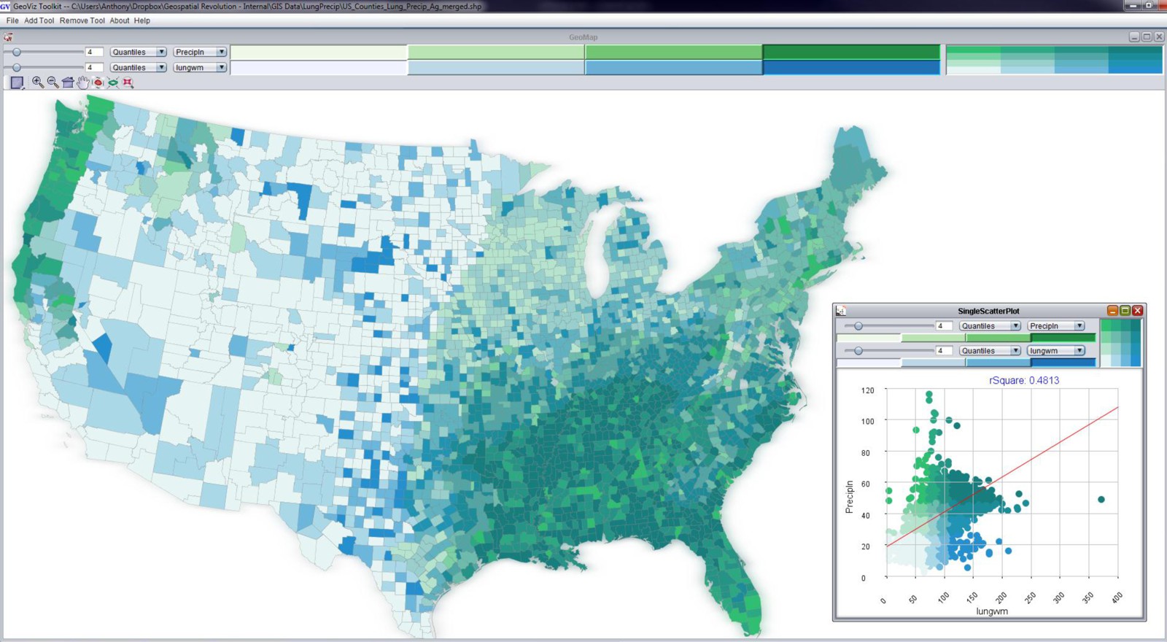Click GeoMap's PrecipIn class count slider
Viewport: 1167px width, 642px height.
(17, 52)
